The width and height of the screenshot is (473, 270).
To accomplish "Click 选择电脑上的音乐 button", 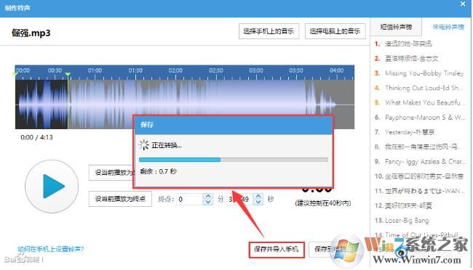I will (x=335, y=31).
